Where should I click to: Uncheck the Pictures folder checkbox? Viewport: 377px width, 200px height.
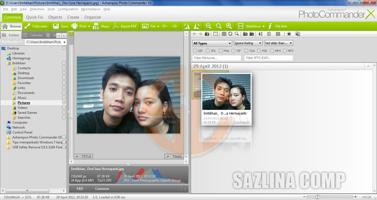(x=64, y=102)
